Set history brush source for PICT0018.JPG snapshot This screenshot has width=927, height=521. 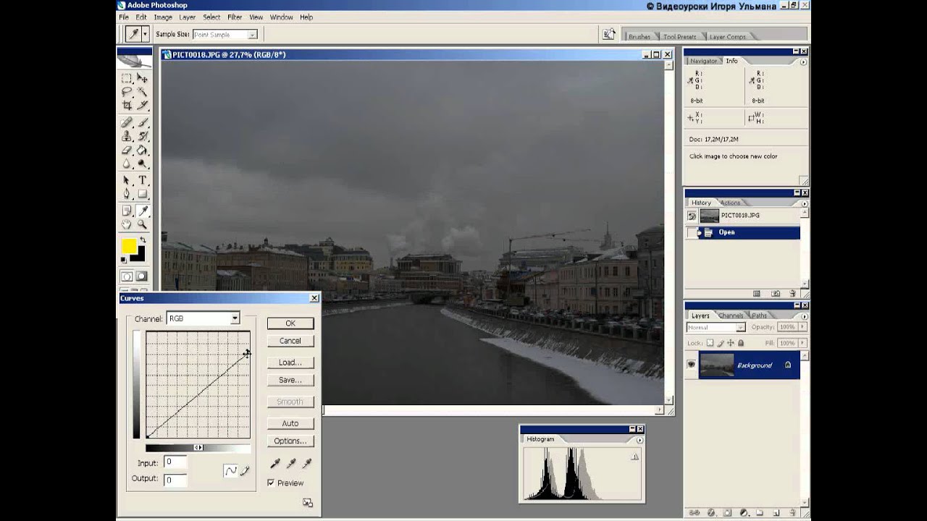[691, 216]
